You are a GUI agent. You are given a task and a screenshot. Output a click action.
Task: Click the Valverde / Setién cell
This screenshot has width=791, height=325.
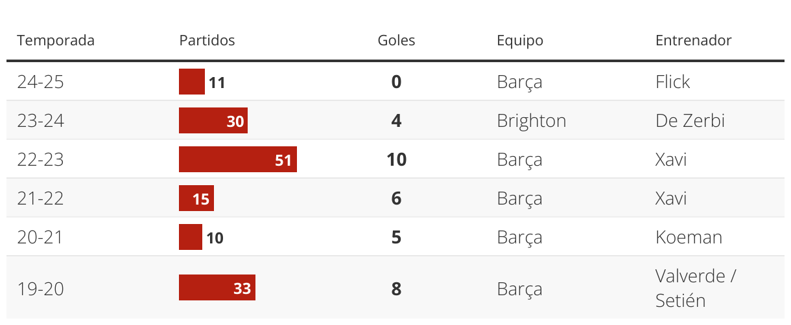pyautogui.click(x=696, y=288)
